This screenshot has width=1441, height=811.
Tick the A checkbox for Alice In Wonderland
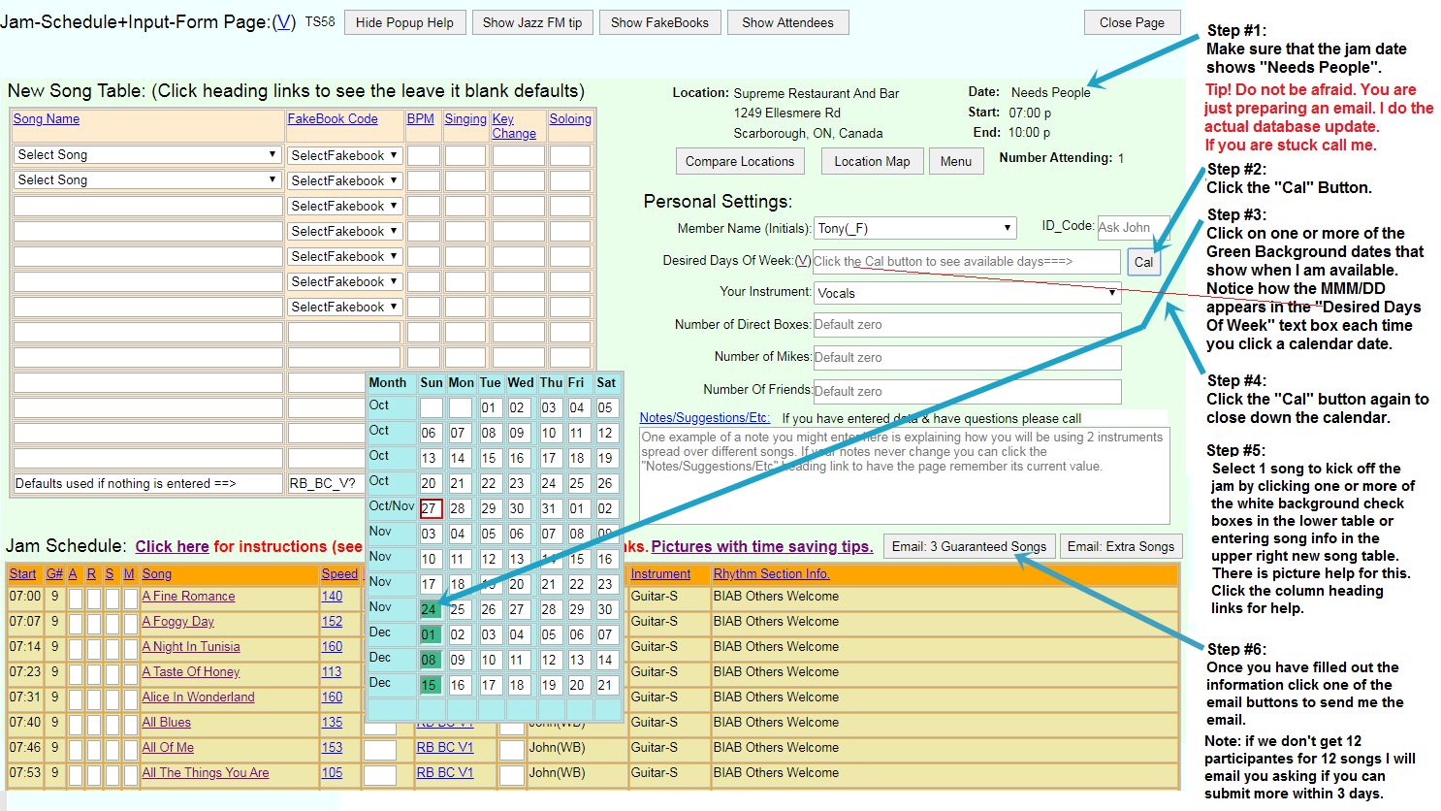pyautogui.click(x=76, y=698)
